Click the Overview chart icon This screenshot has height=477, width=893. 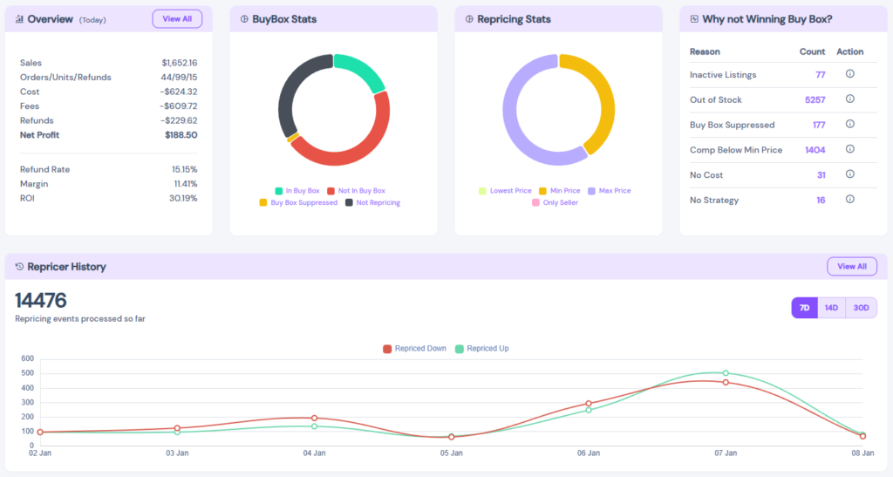pos(19,19)
